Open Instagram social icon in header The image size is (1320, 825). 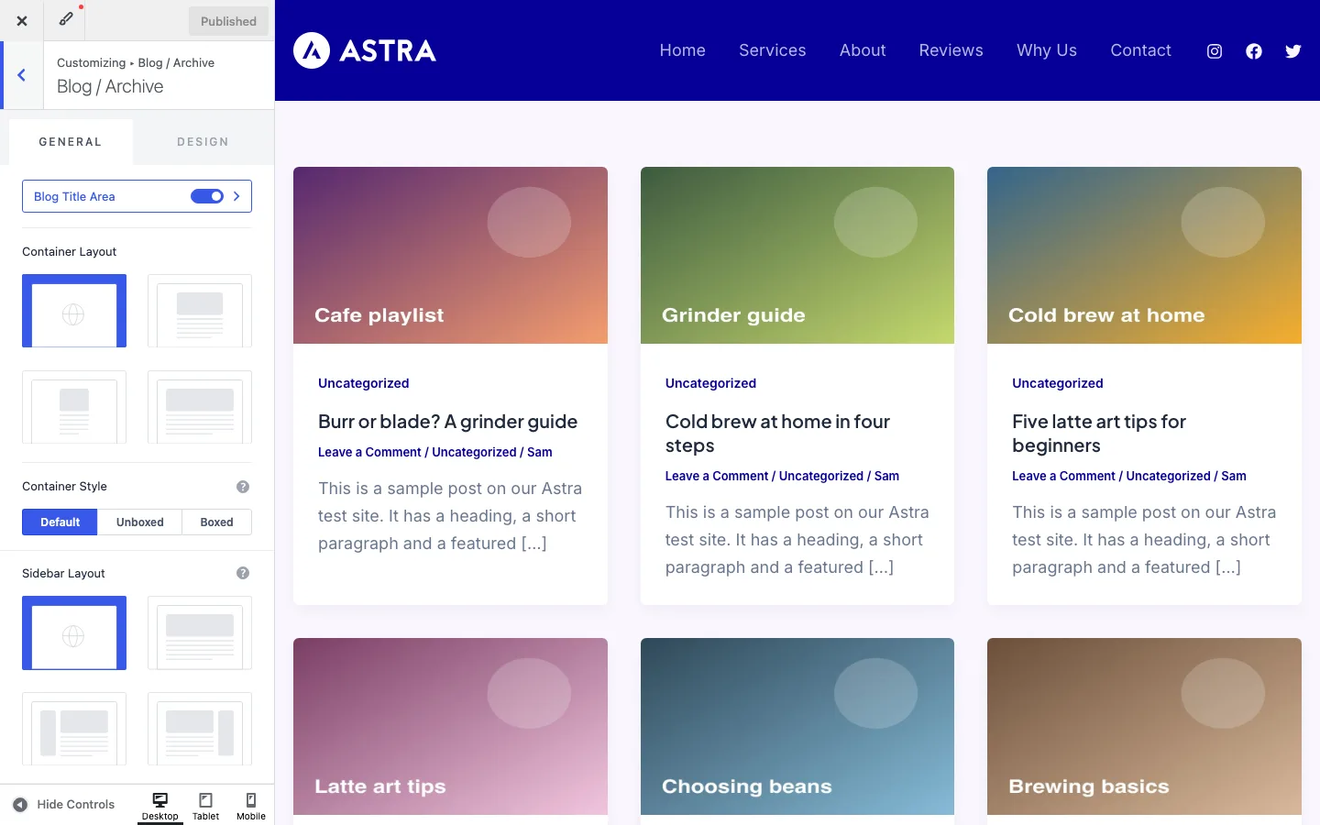pyautogui.click(x=1215, y=51)
